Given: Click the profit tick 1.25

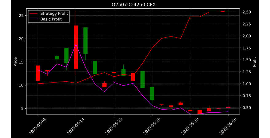Looking at the screenshot, I should coord(246,72).
